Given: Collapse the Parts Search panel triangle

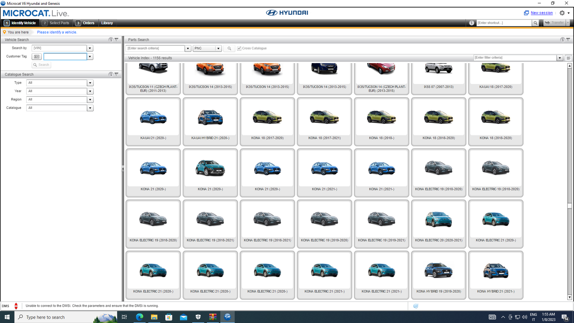Looking at the screenshot, I should click(x=568, y=40).
